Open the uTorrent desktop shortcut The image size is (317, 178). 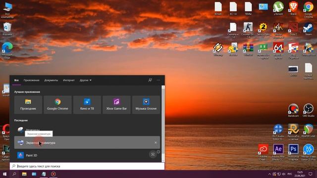pos(278,8)
